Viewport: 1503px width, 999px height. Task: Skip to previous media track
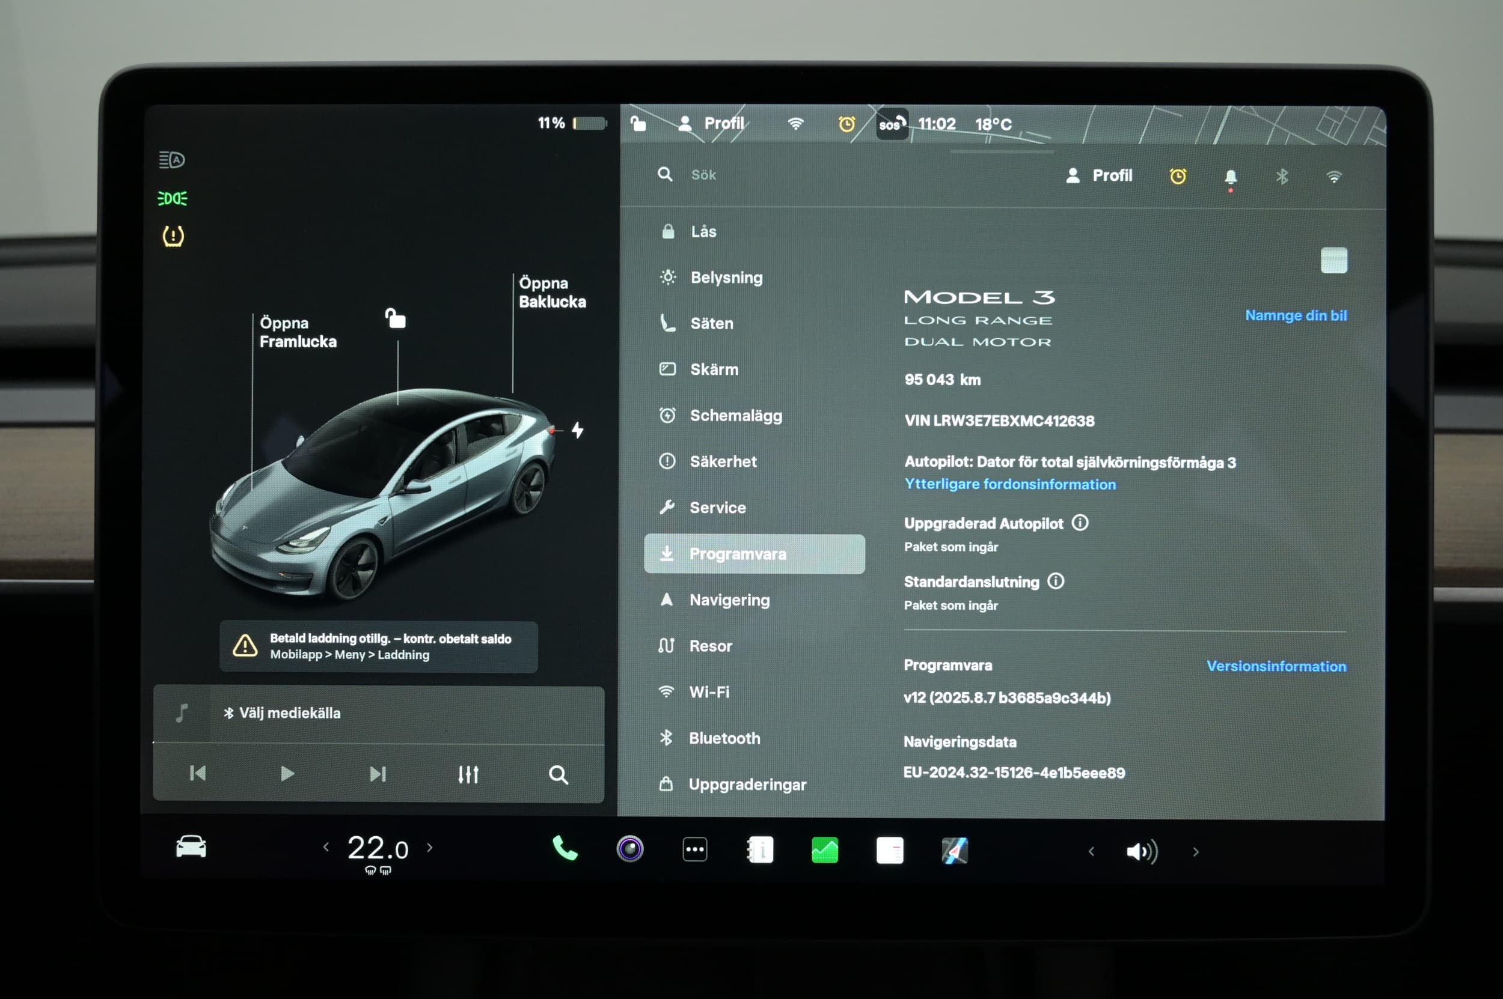[x=198, y=774]
